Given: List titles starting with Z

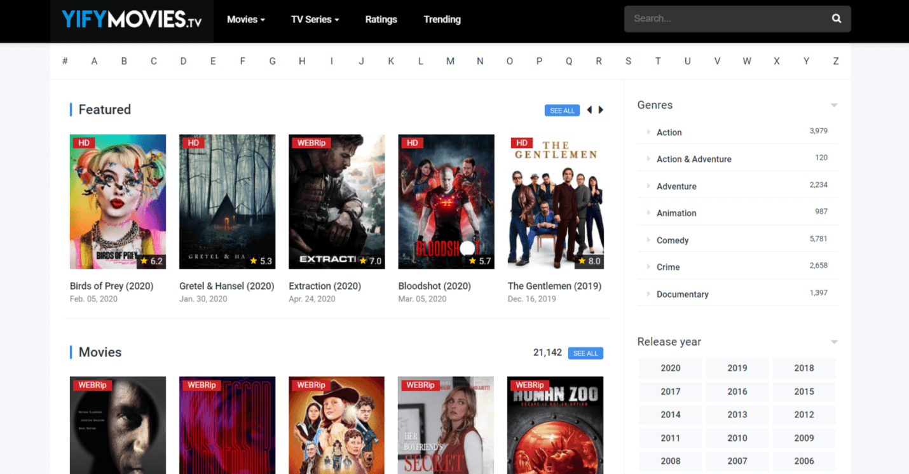Looking at the screenshot, I should 836,61.
